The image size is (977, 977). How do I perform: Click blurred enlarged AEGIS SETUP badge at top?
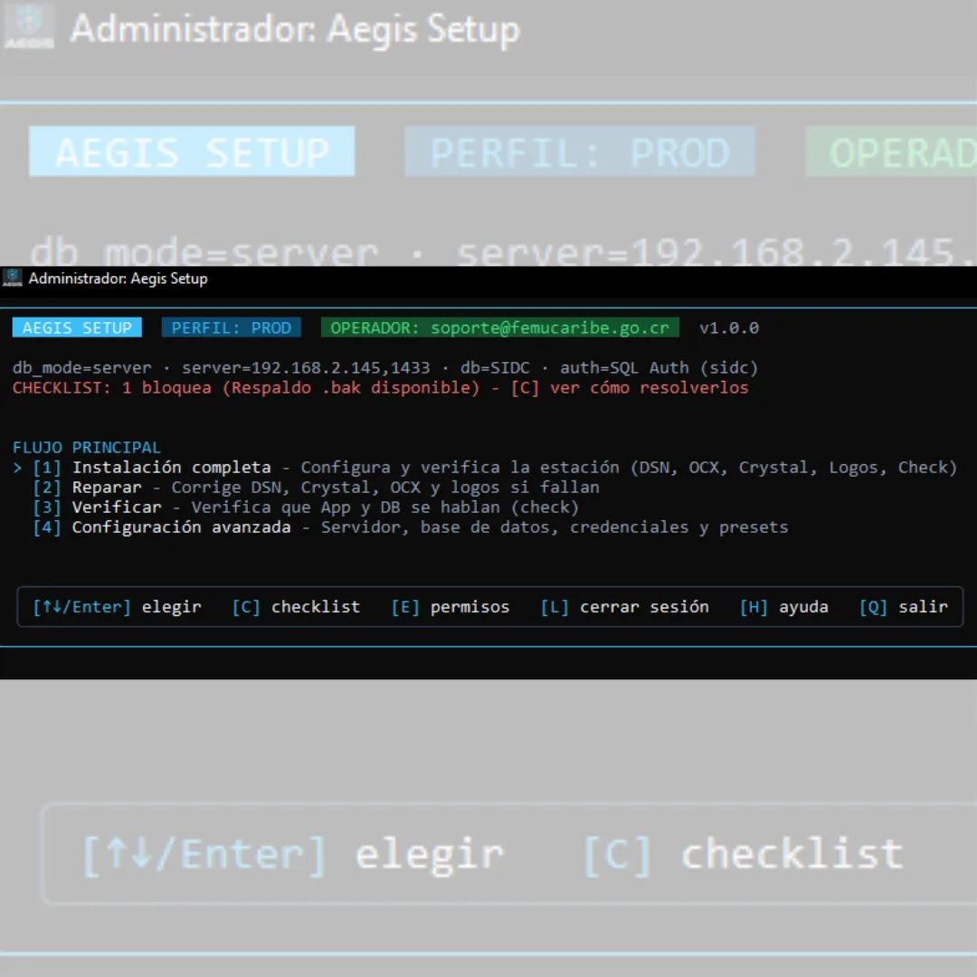192,151
